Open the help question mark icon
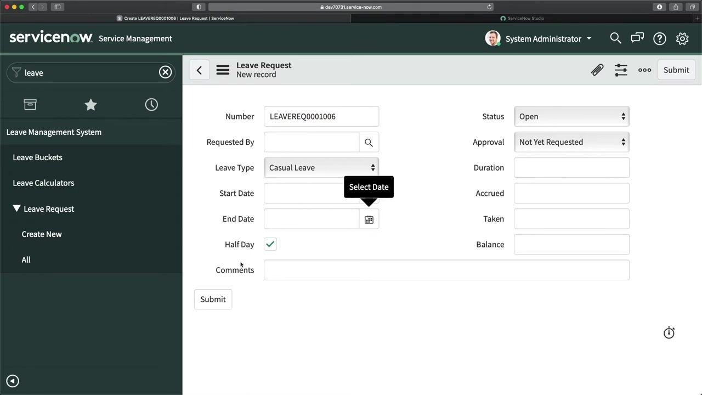702x395 pixels. tap(660, 38)
